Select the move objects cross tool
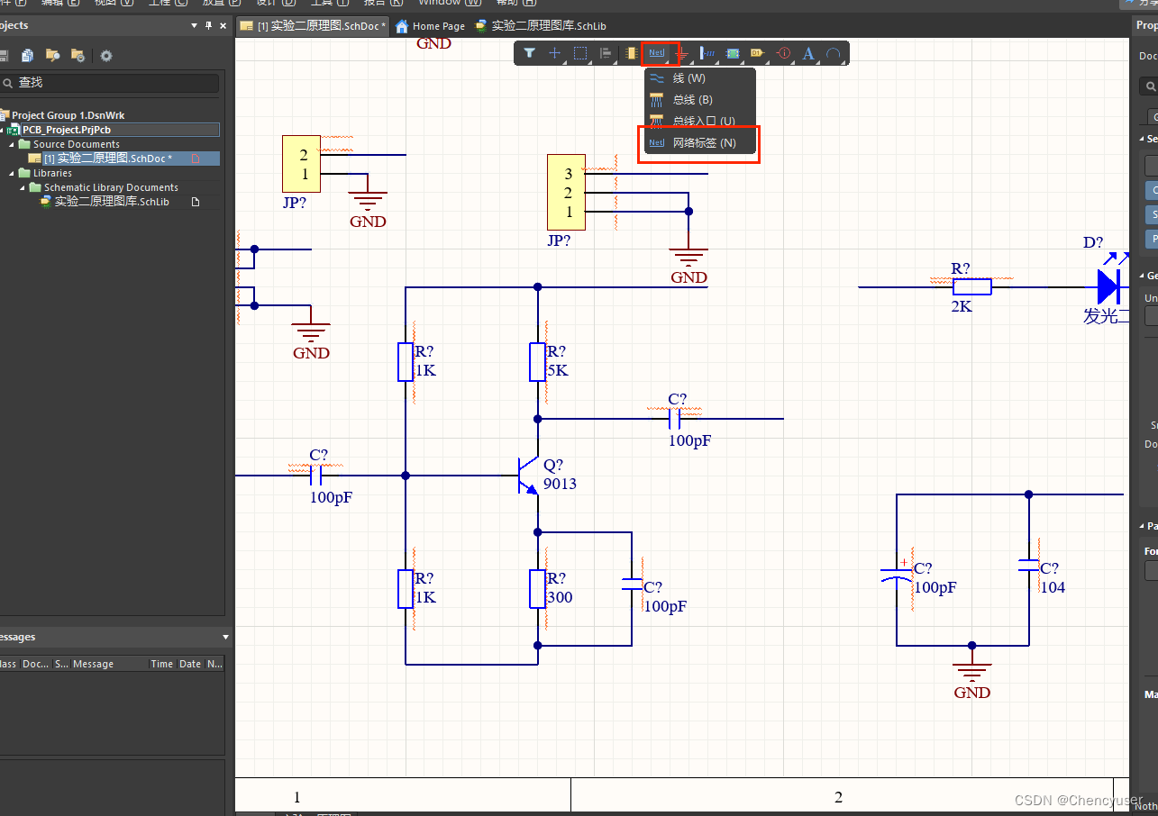This screenshot has width=1158, height=816. coord(554,53)
